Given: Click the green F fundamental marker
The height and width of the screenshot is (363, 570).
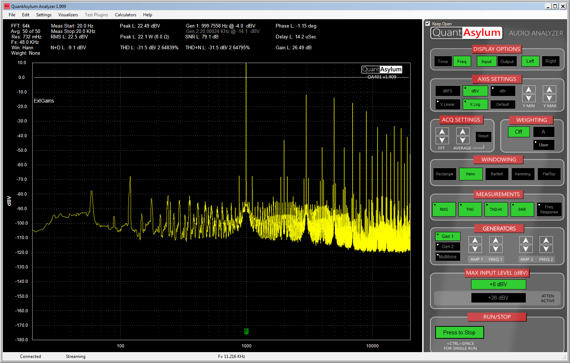Looking at the screenshot, I should (246, 331).
